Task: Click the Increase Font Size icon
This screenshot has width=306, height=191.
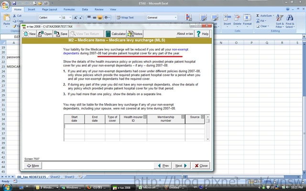Action: (x=76, y=18)
